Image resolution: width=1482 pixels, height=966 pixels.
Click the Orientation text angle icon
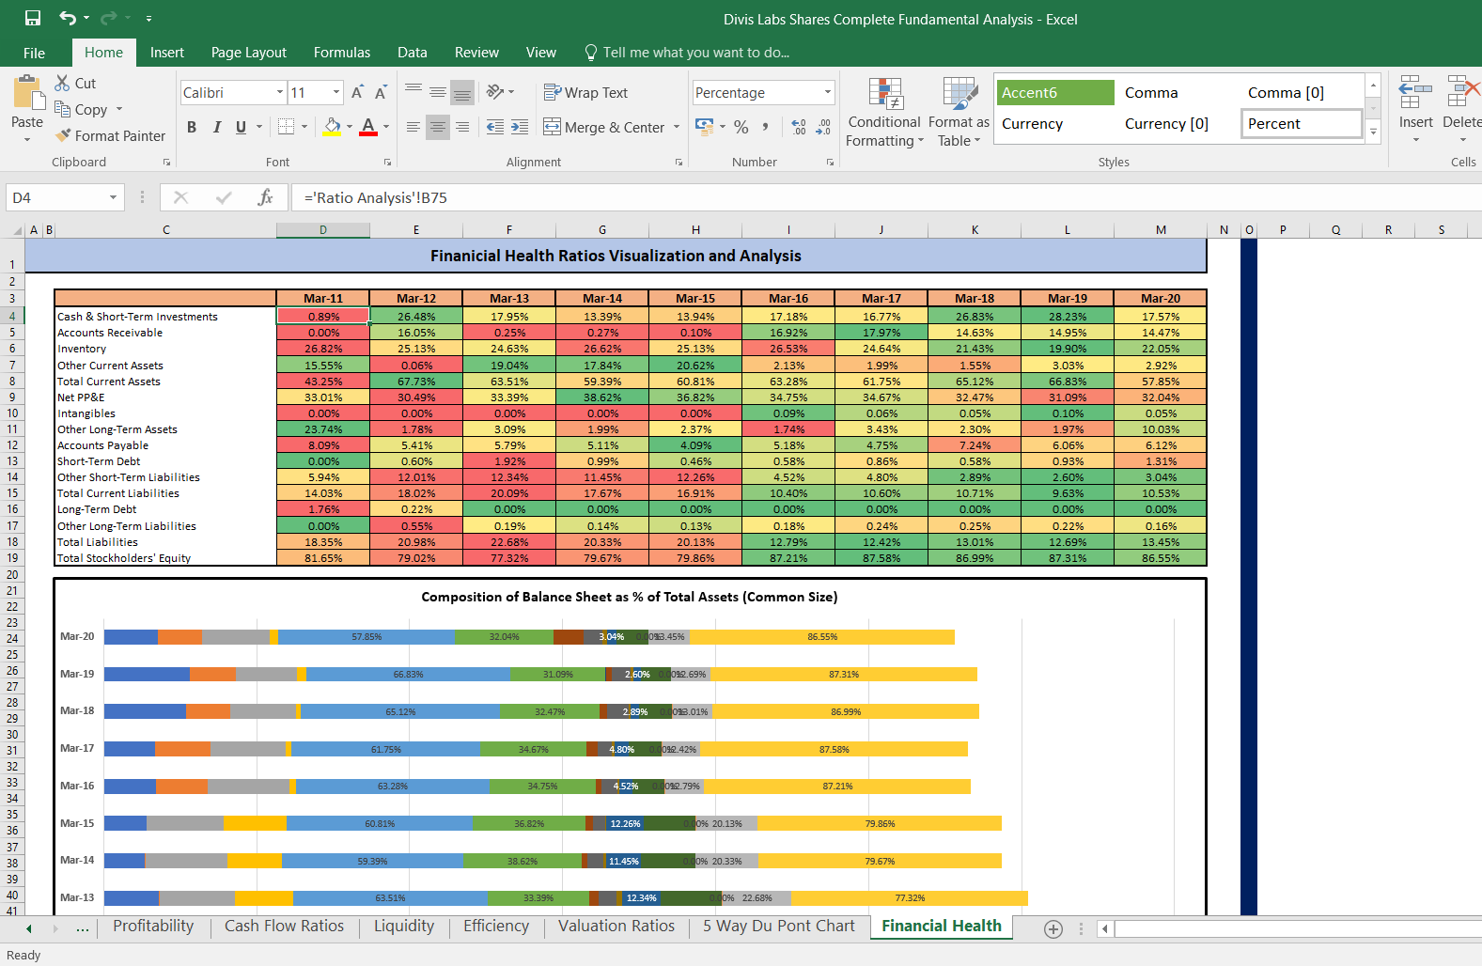(495, 91)
